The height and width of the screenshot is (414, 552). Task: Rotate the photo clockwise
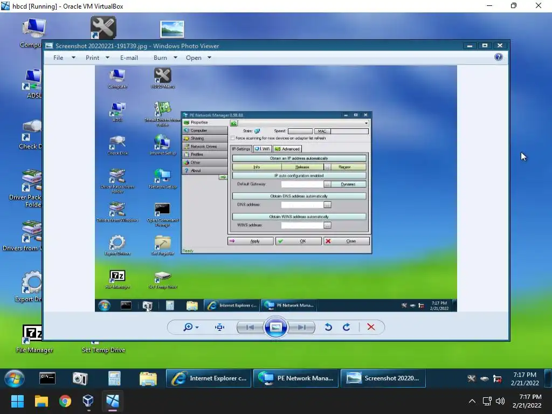[347, 327]
